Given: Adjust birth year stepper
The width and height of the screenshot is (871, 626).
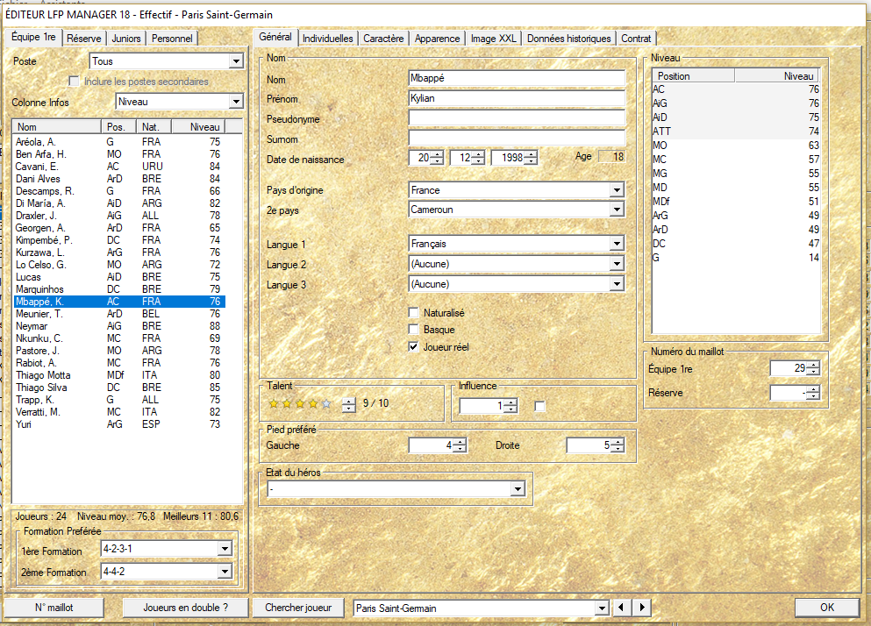Looking at the screenshot, I should pos(531,158).
